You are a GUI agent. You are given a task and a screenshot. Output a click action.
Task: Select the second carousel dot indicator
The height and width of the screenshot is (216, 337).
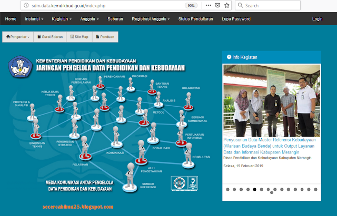pyautogui.click(x=234, y=189)
